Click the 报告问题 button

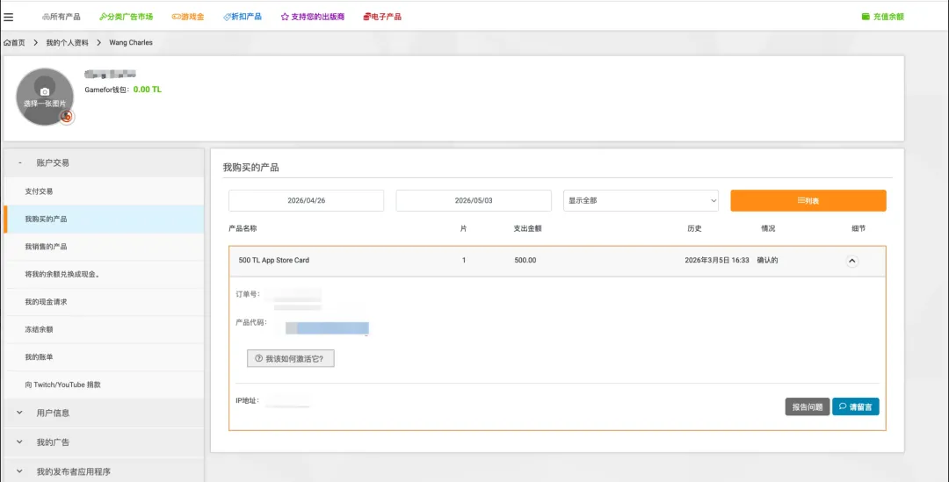click(x=808, y=407)
